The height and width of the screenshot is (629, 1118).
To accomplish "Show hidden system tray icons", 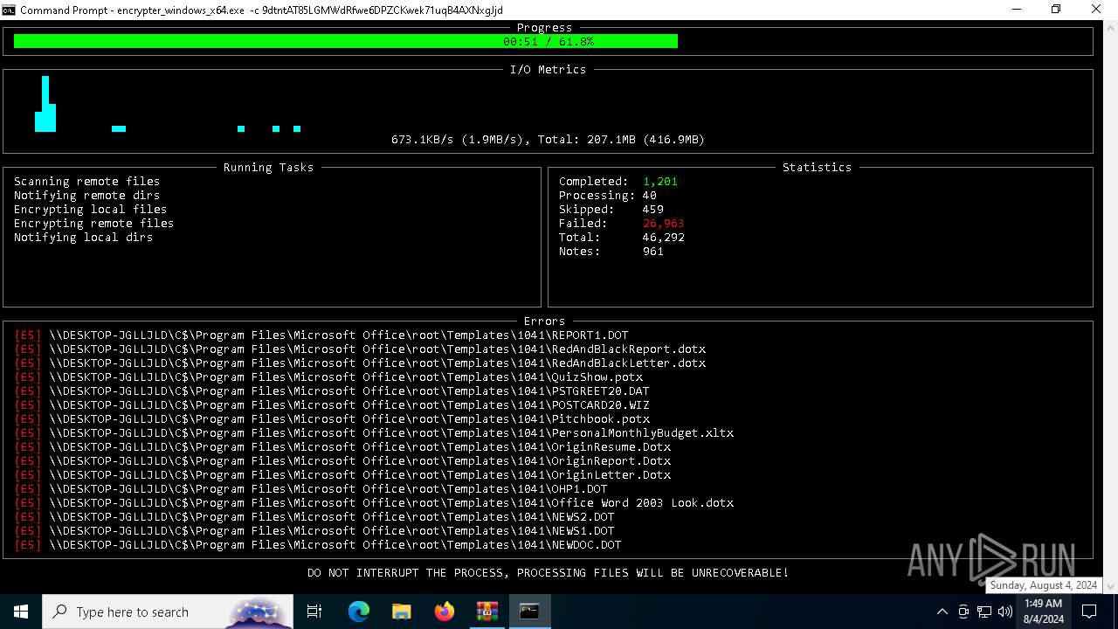I will tap(942, 612).
